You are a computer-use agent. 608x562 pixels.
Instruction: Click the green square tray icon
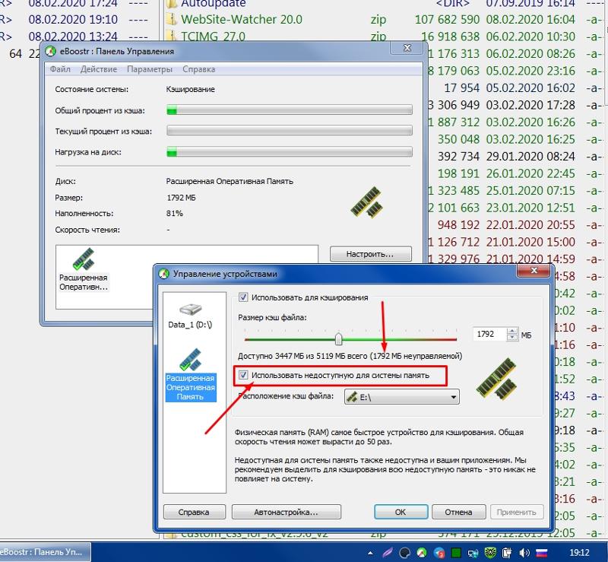coord(457,552)
